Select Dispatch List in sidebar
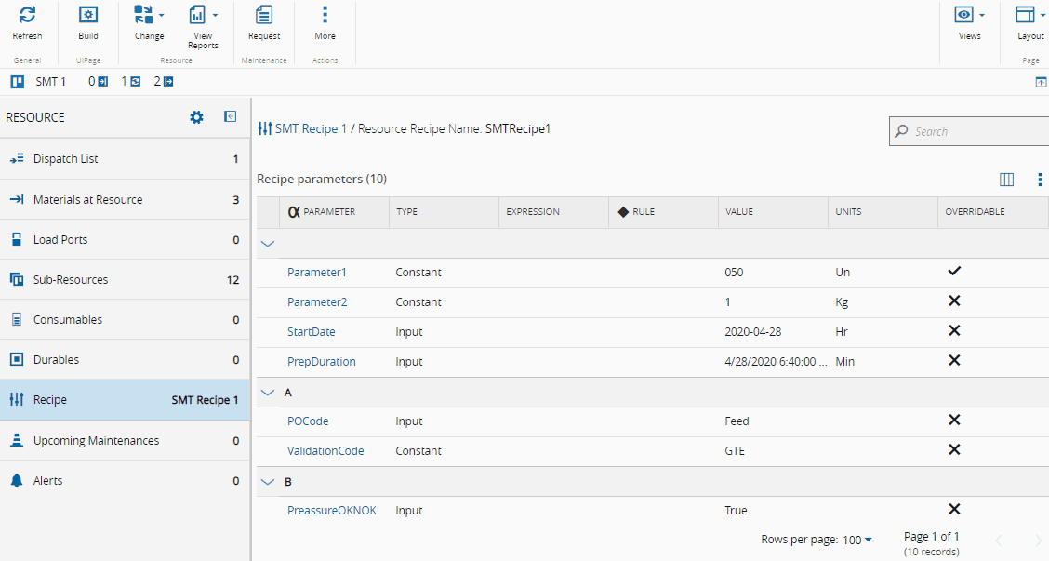 65,159
